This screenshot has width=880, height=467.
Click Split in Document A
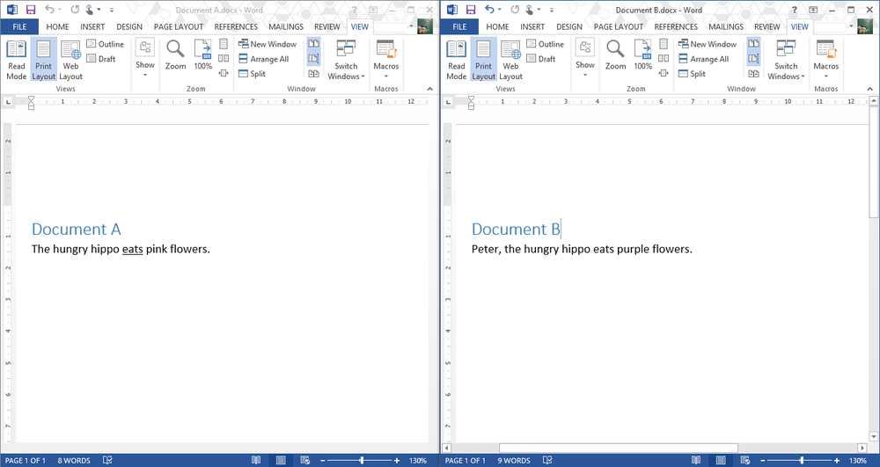pos(252,74)
